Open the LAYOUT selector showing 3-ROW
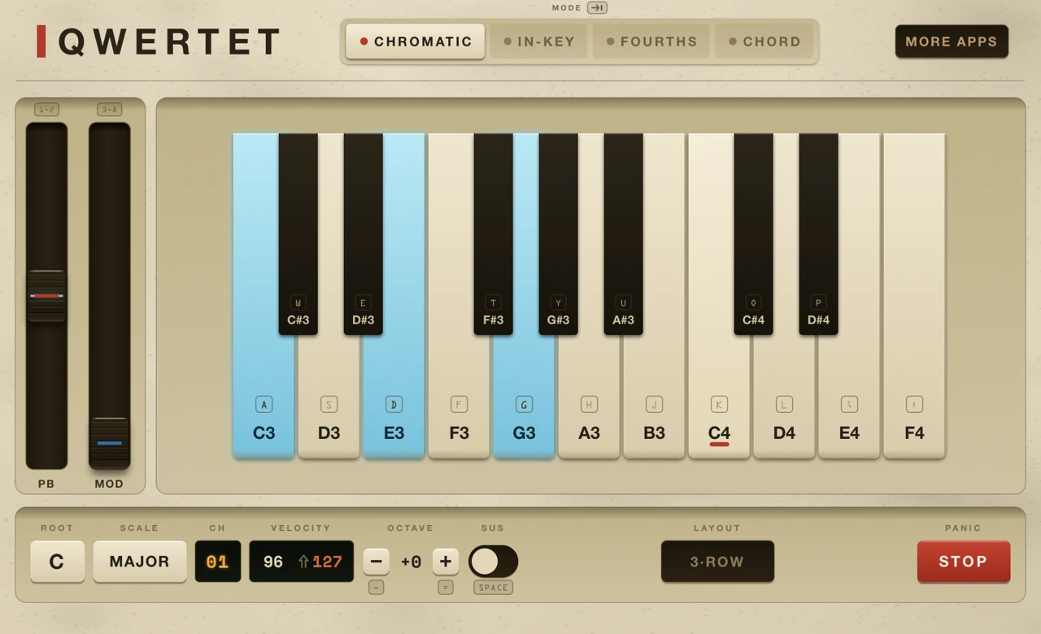Viewport: 1041px width, 634px height. (x=717, y=562)
